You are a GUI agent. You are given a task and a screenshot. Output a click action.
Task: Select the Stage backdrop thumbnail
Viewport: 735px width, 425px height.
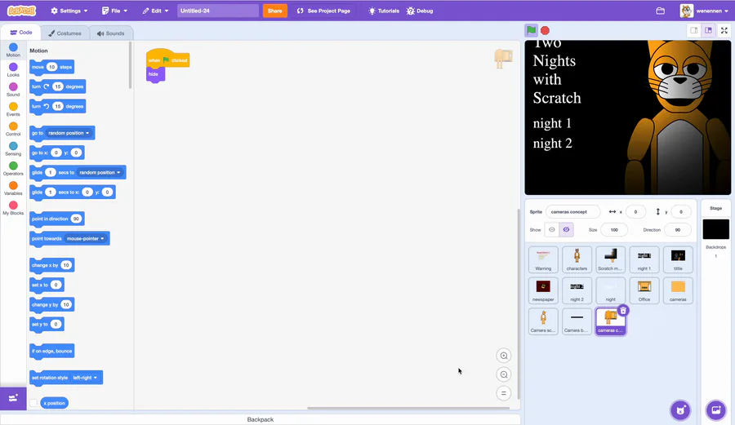[715, 229]
